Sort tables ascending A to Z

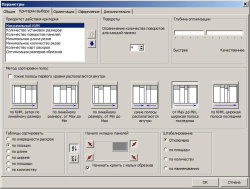74,148
